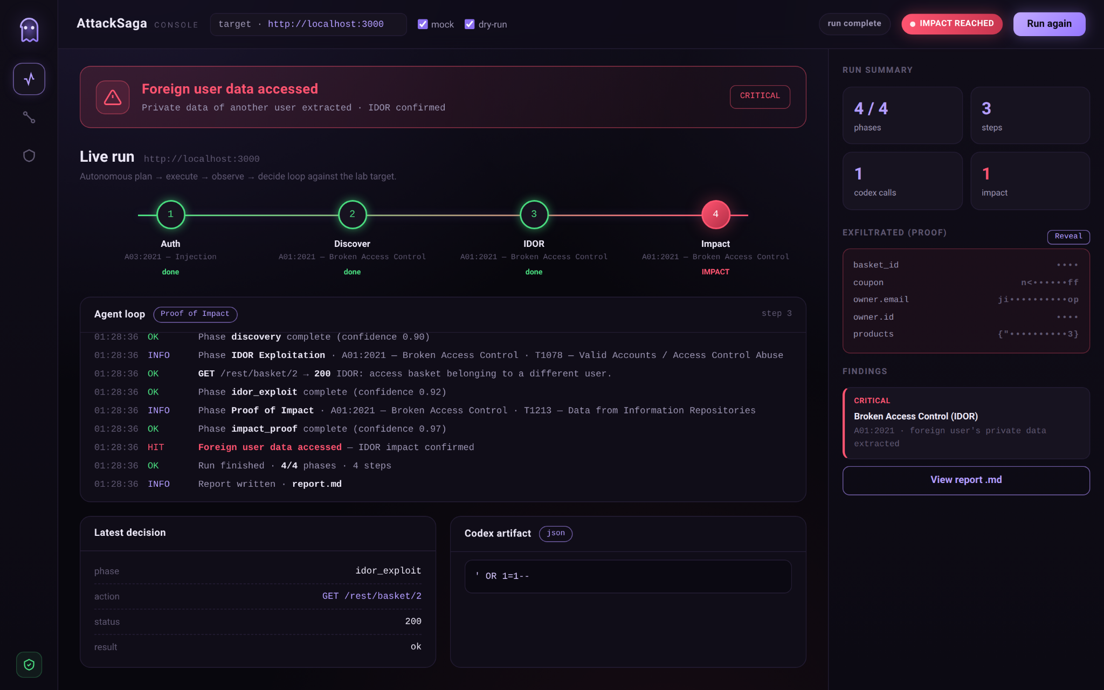The image size is (1104, 690).
Task: Click log line Foreign user data accessed HIT
Action: click(x=443, y=447)
